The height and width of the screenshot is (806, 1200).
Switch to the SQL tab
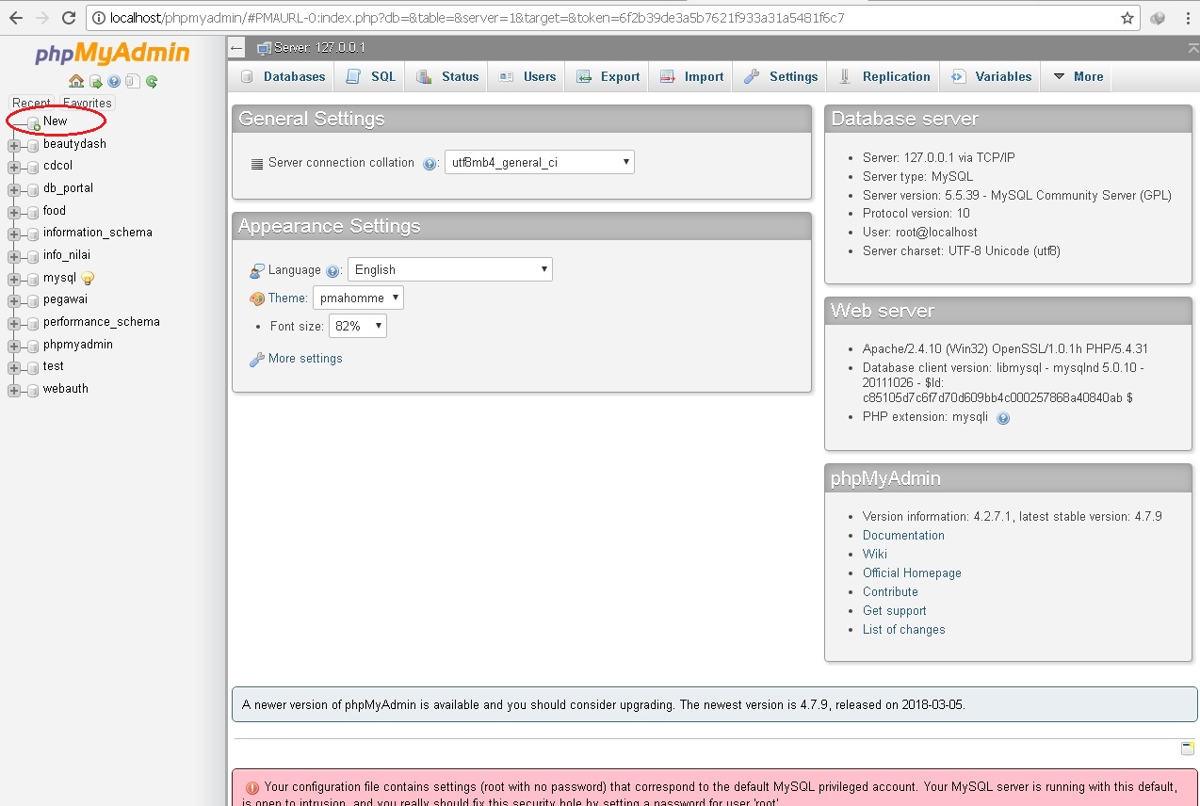tap(369, 76)
